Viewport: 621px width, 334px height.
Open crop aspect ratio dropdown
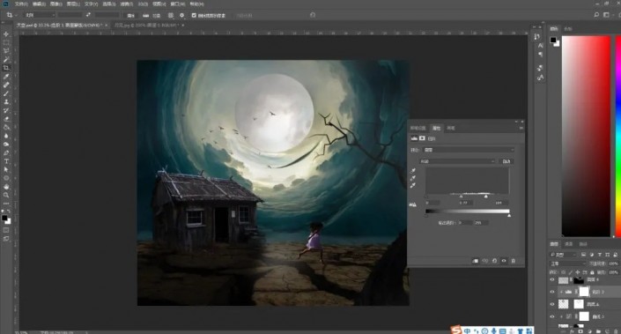tap(40, 15)
